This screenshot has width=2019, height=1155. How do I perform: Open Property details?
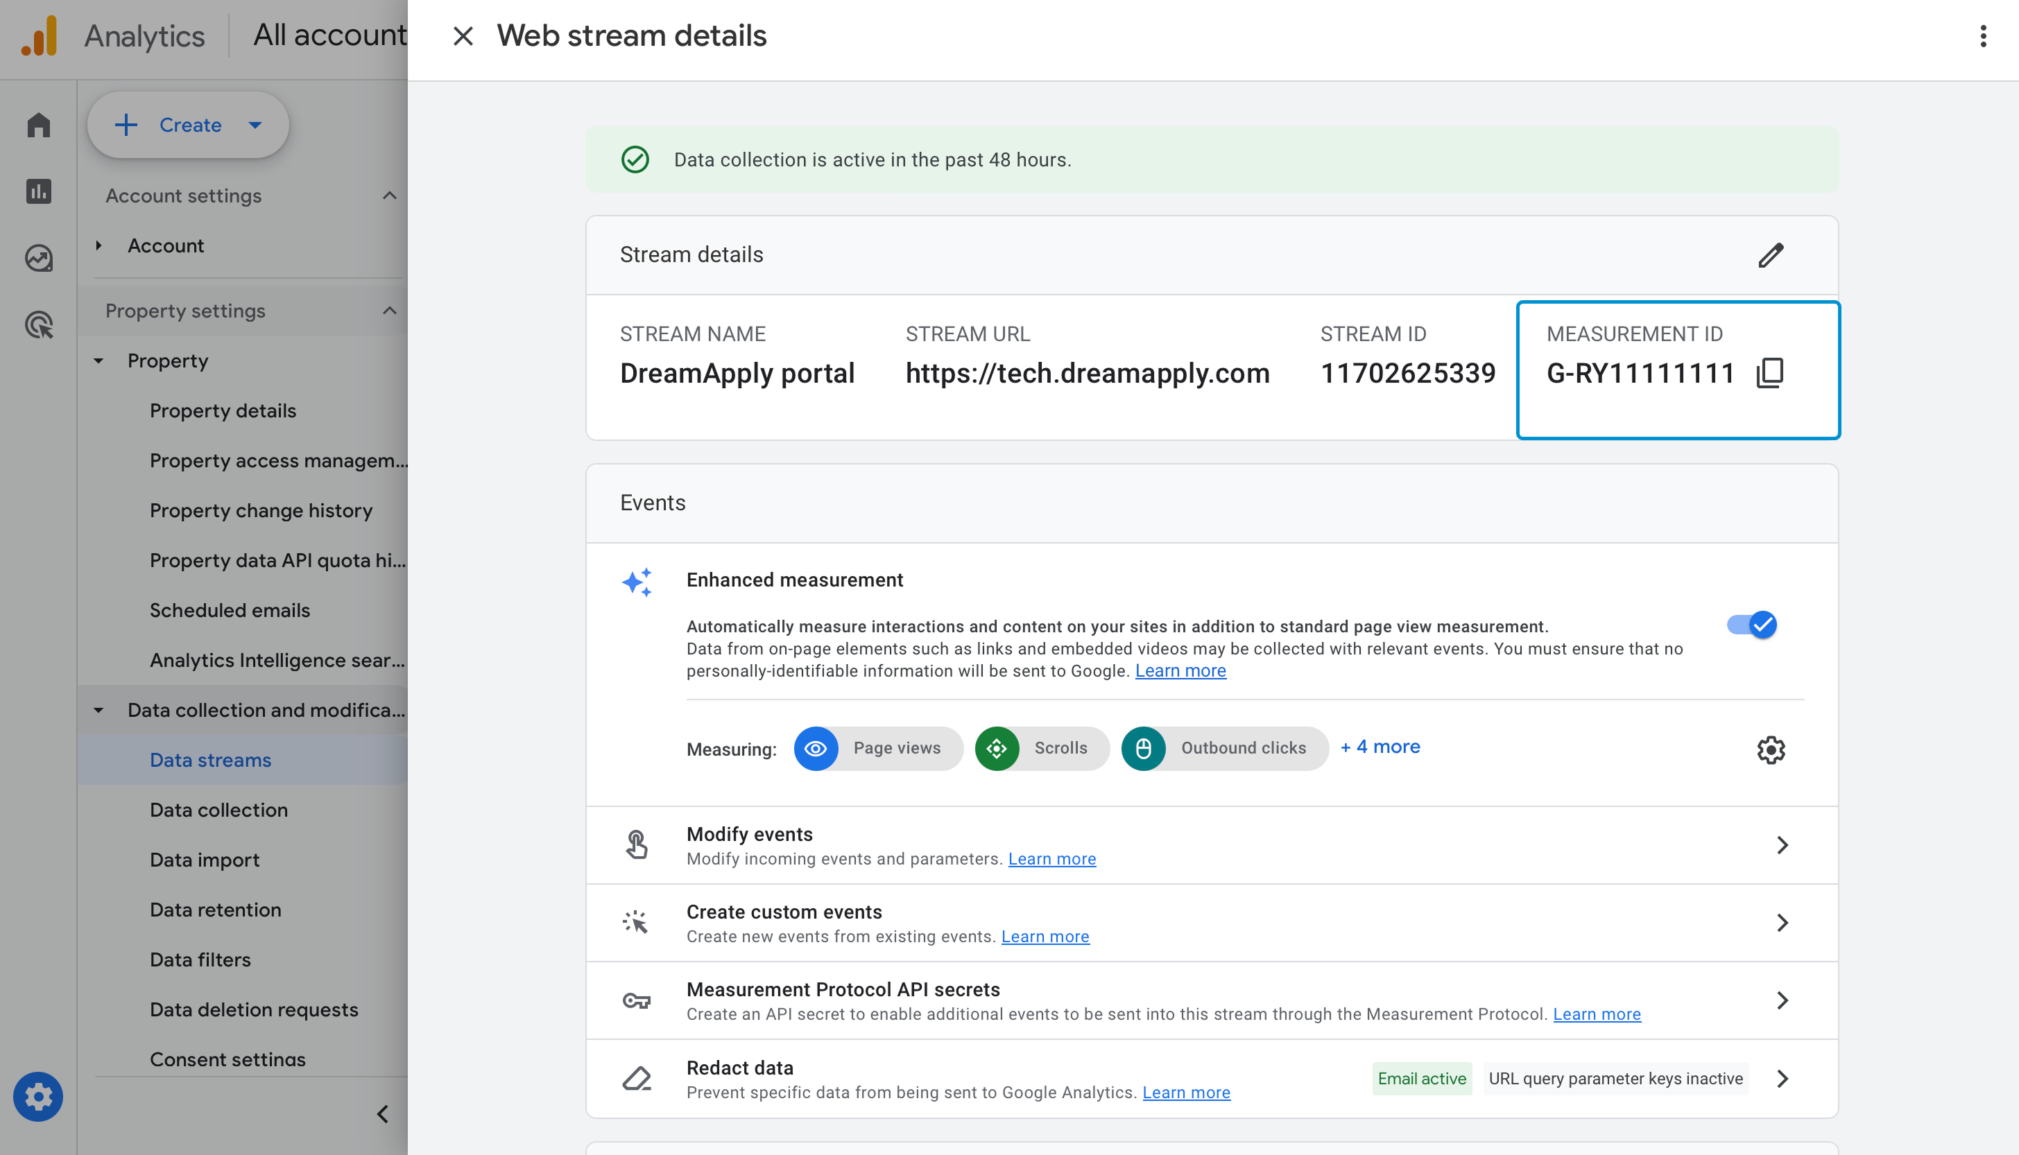(223, 411)
